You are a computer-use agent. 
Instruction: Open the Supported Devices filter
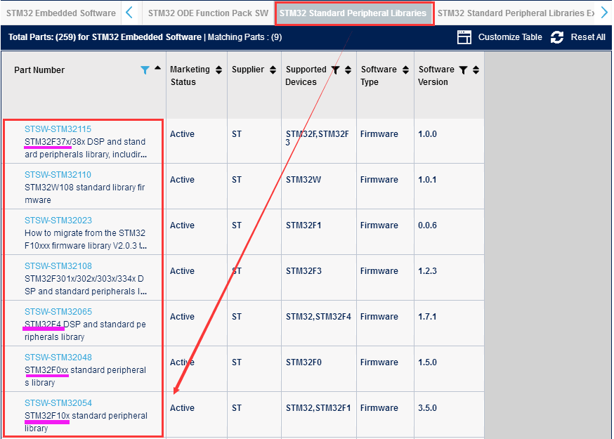pyautogui.click(x=336, y=70)
